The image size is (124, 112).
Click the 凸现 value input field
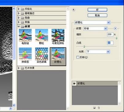click(x=110, y=43)
